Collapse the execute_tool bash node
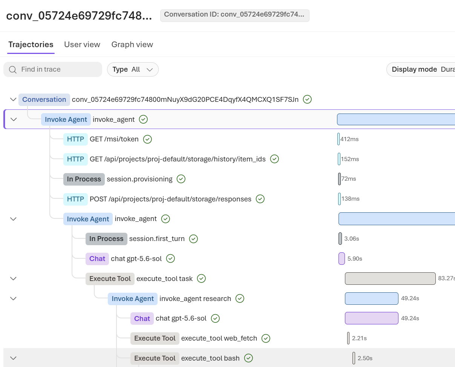Viewport: 455px width, 367px height. (x=14, y=358)
